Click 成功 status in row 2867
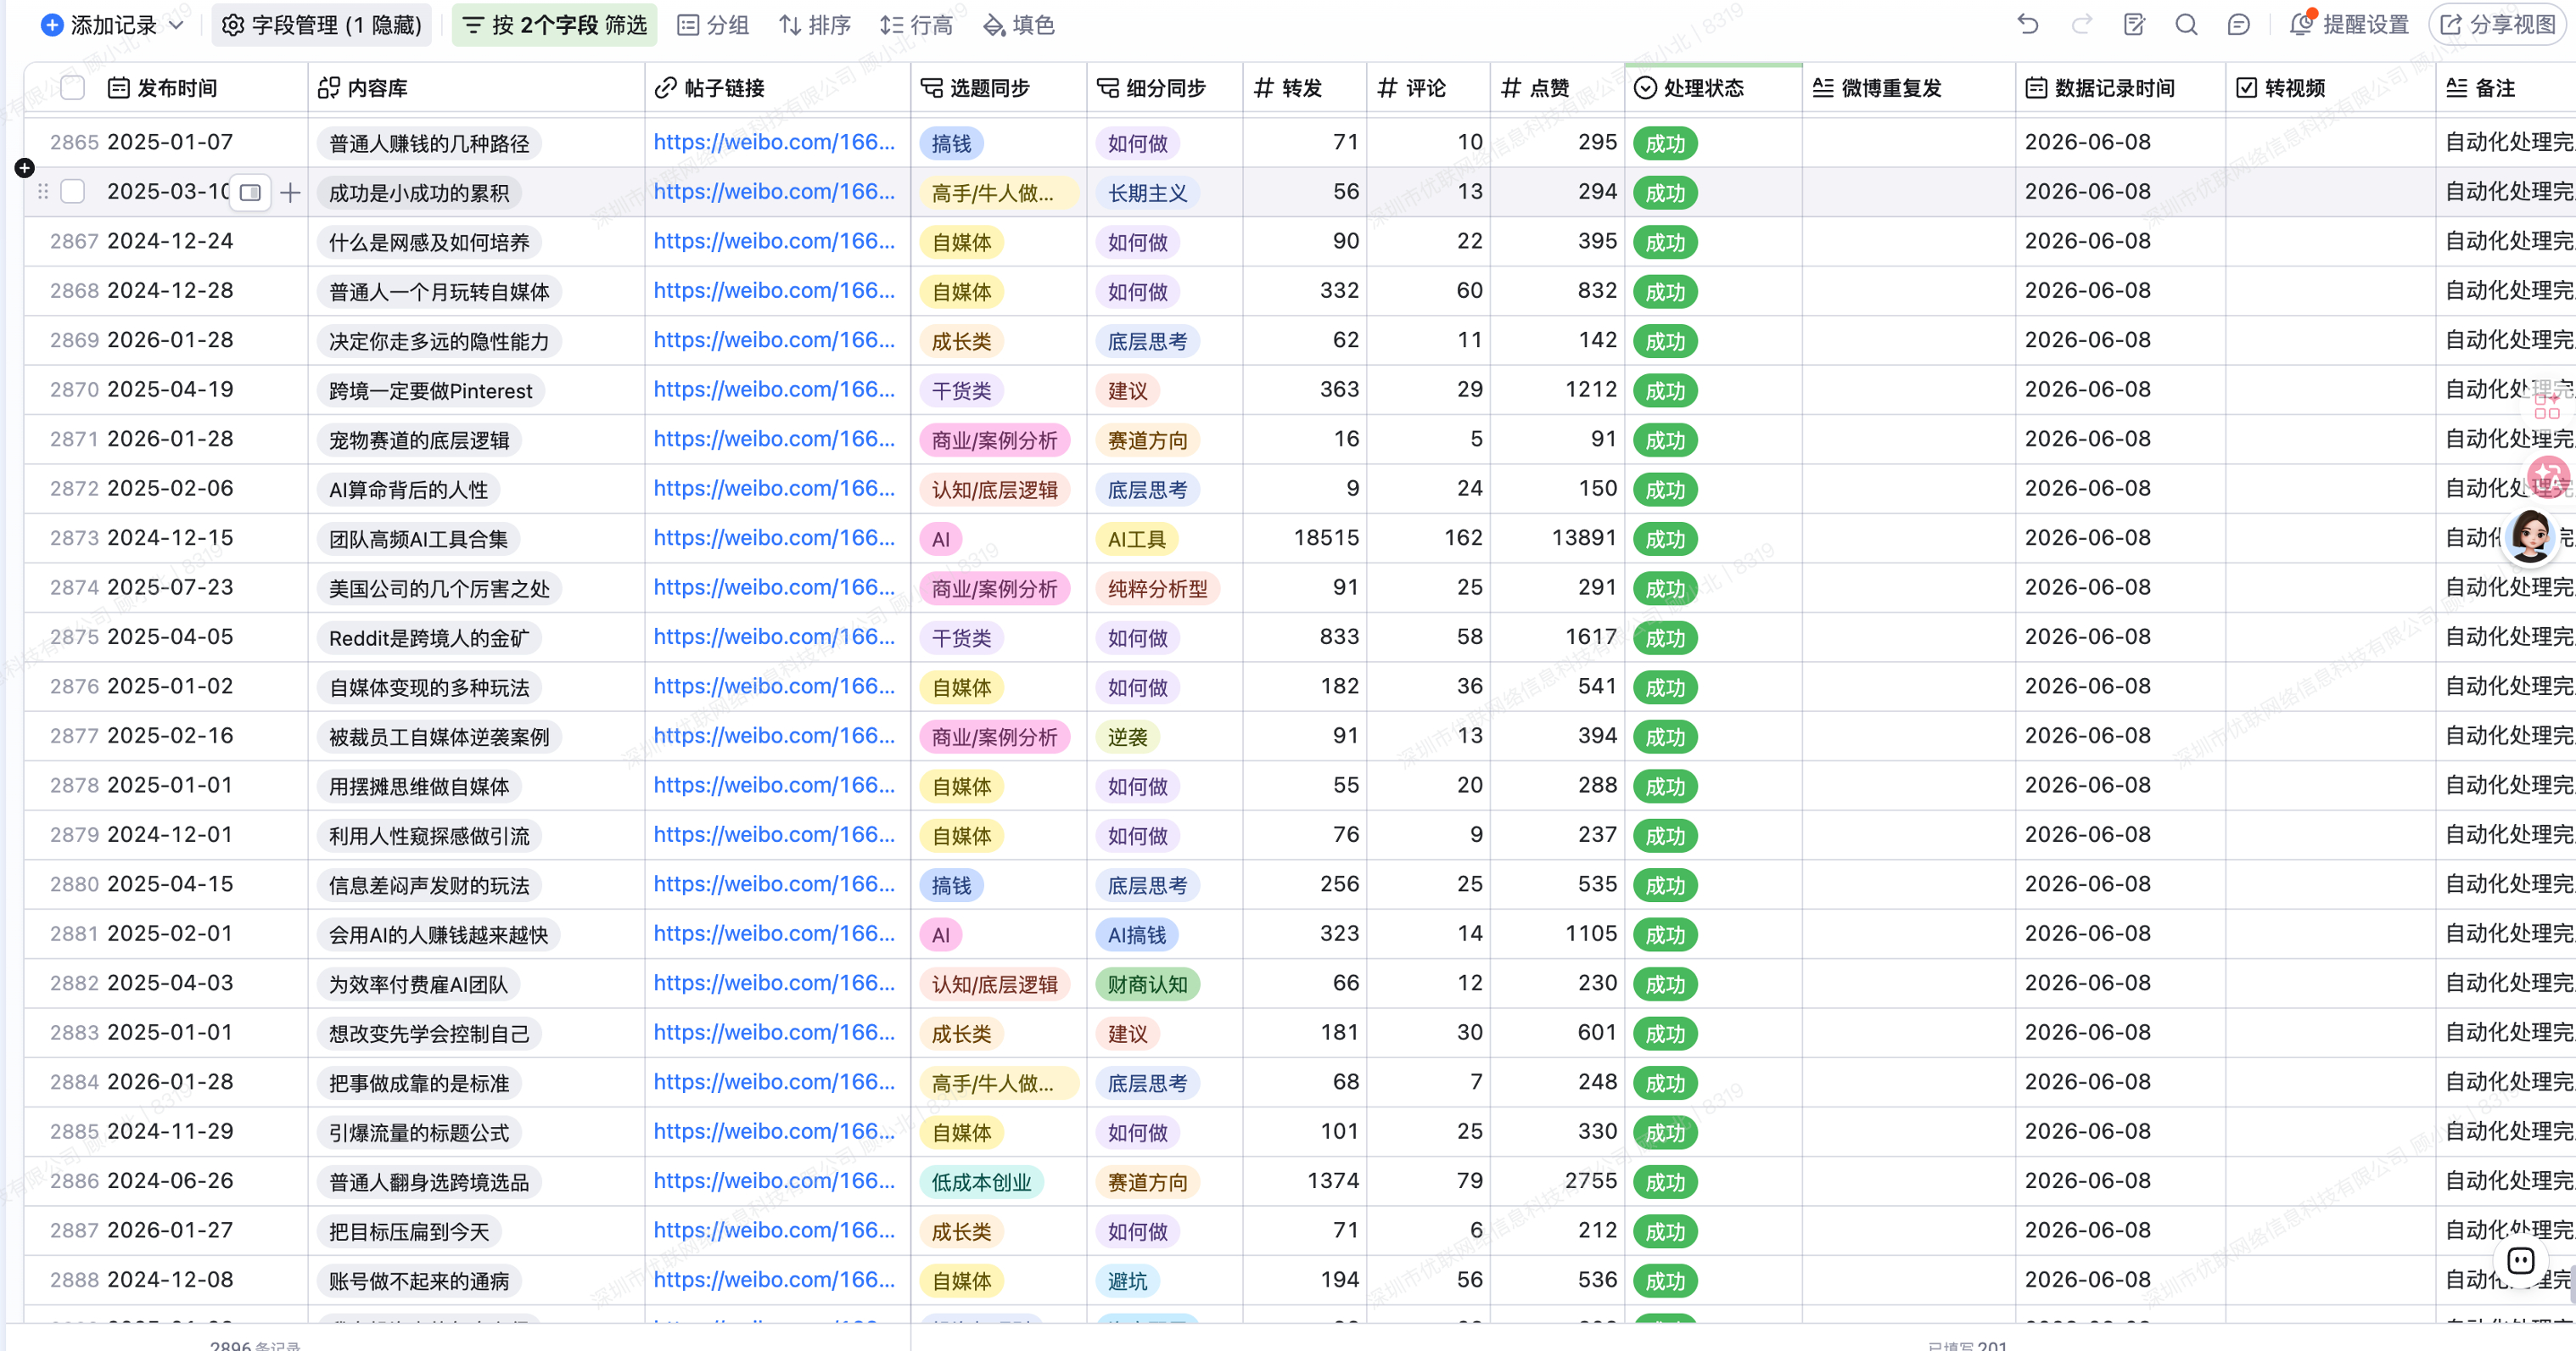This screenshot has width=2576, height=1351. (x=1665, y=242)
